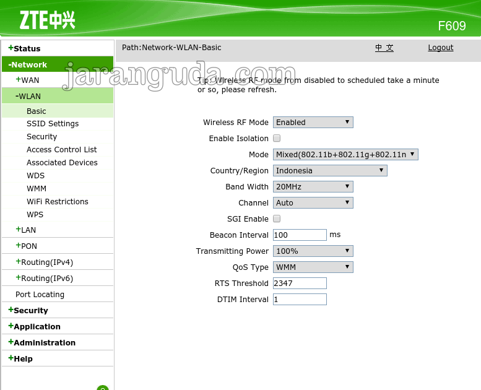Open Band Width dropdown
Viewport: 481px width, 390px height.
pos(313,186)
